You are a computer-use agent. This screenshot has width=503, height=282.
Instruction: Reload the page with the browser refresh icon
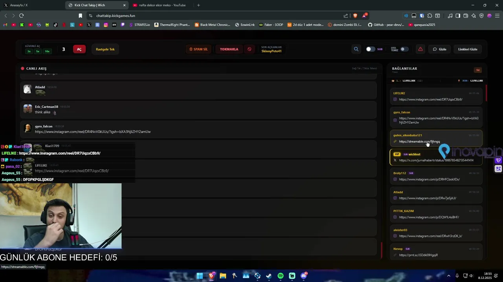[21, 16]
